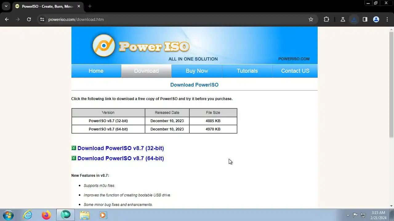Expand the tab search dropdown
394x221 pixels.
(x=6, y=6)
